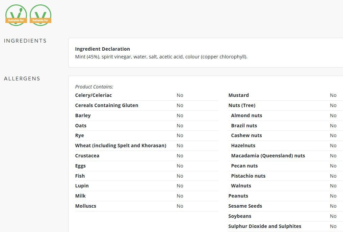
Task: Select the Macadamia (Queensland) nuts label
Action: pyautogui.click(x=268, y=156)
